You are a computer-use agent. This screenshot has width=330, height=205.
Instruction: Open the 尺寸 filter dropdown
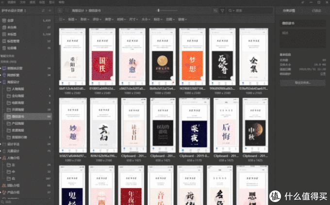(133, 19)
